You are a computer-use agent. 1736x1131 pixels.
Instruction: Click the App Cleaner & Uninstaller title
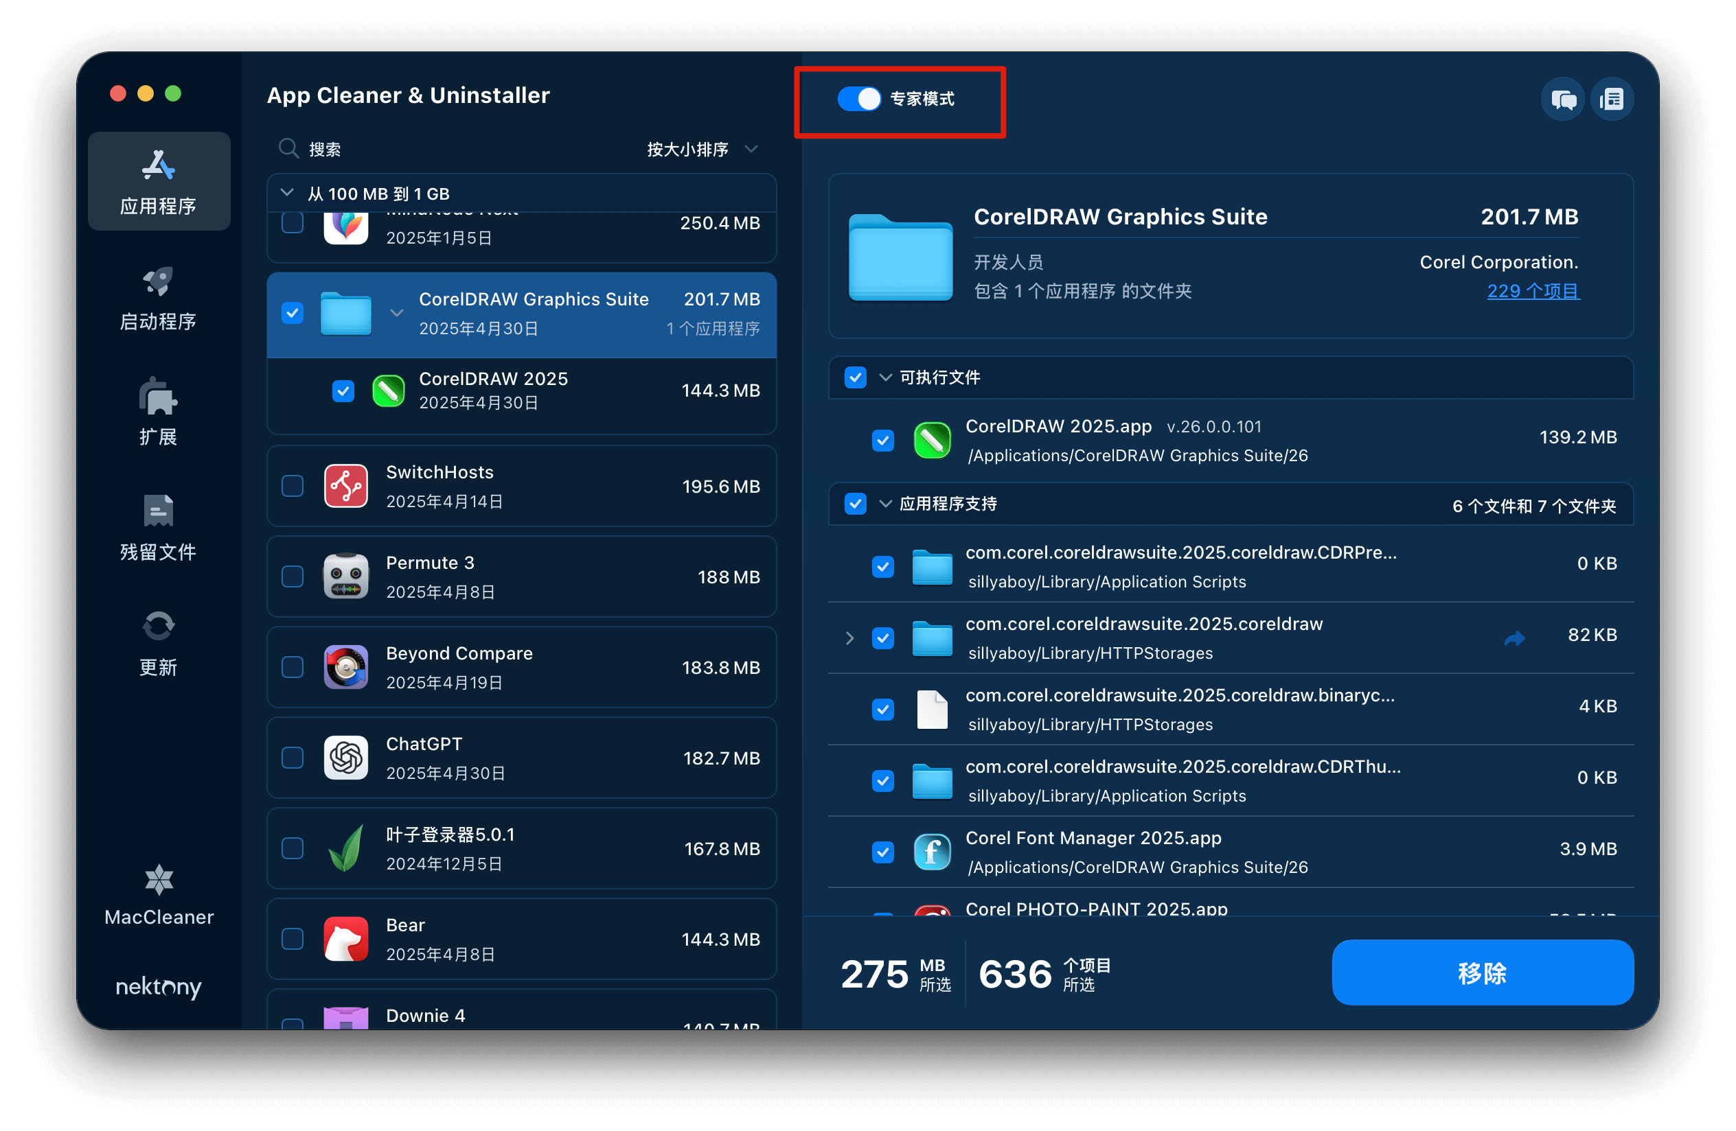[x=408, y=95]
